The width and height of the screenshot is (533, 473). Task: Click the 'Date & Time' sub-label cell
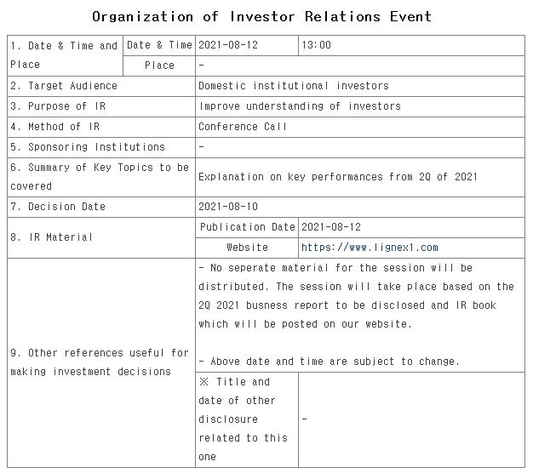[x=159, y=45]
